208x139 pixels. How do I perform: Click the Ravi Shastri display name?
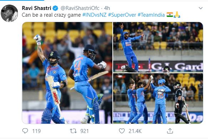tap(36, 8)
